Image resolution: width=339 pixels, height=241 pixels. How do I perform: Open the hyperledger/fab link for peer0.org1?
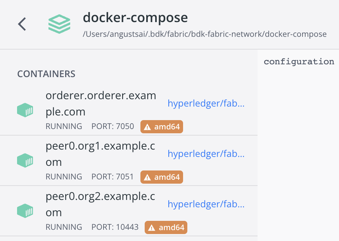(x=206, y=154)
